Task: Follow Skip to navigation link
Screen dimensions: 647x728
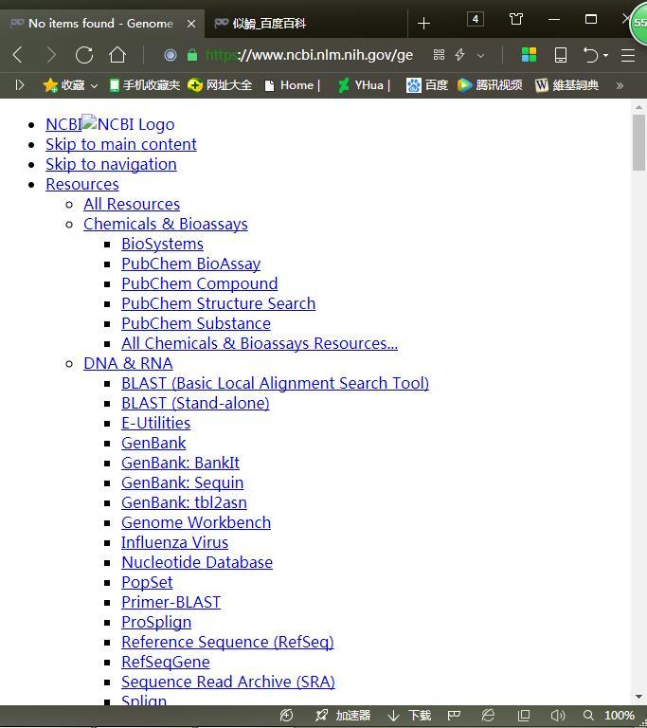Action: [x=111, y=164]
